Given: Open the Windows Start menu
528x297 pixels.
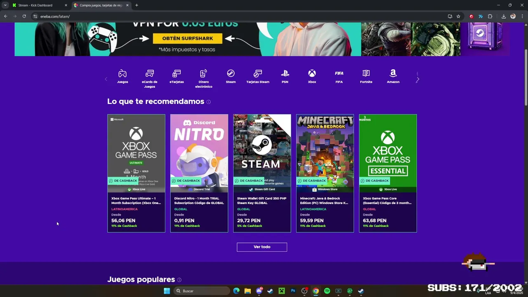Looking at the screenshot, I should click(x=167, y=291).
